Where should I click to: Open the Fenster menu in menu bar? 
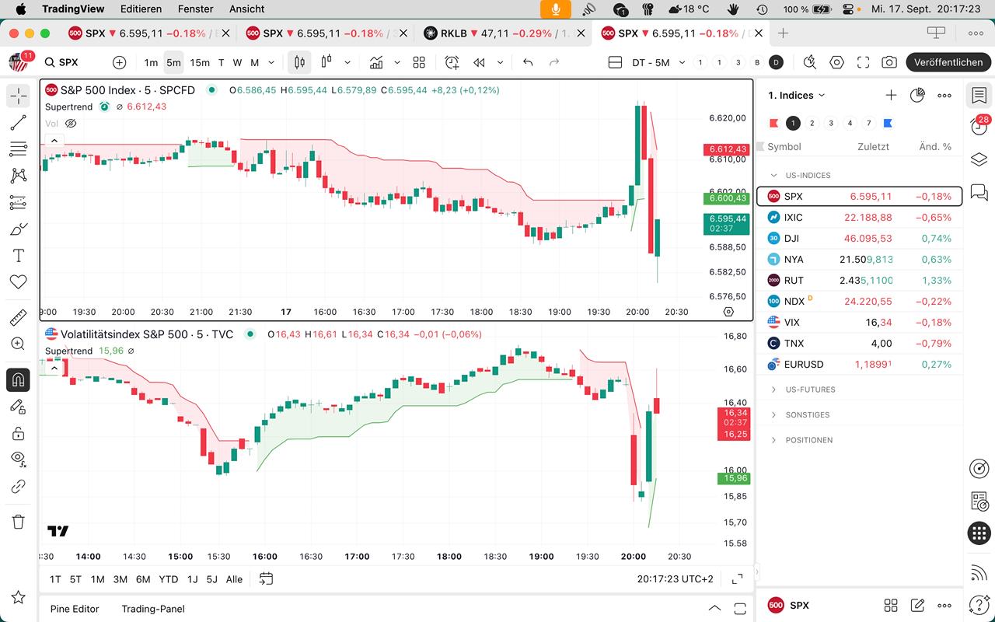point(195,9)
